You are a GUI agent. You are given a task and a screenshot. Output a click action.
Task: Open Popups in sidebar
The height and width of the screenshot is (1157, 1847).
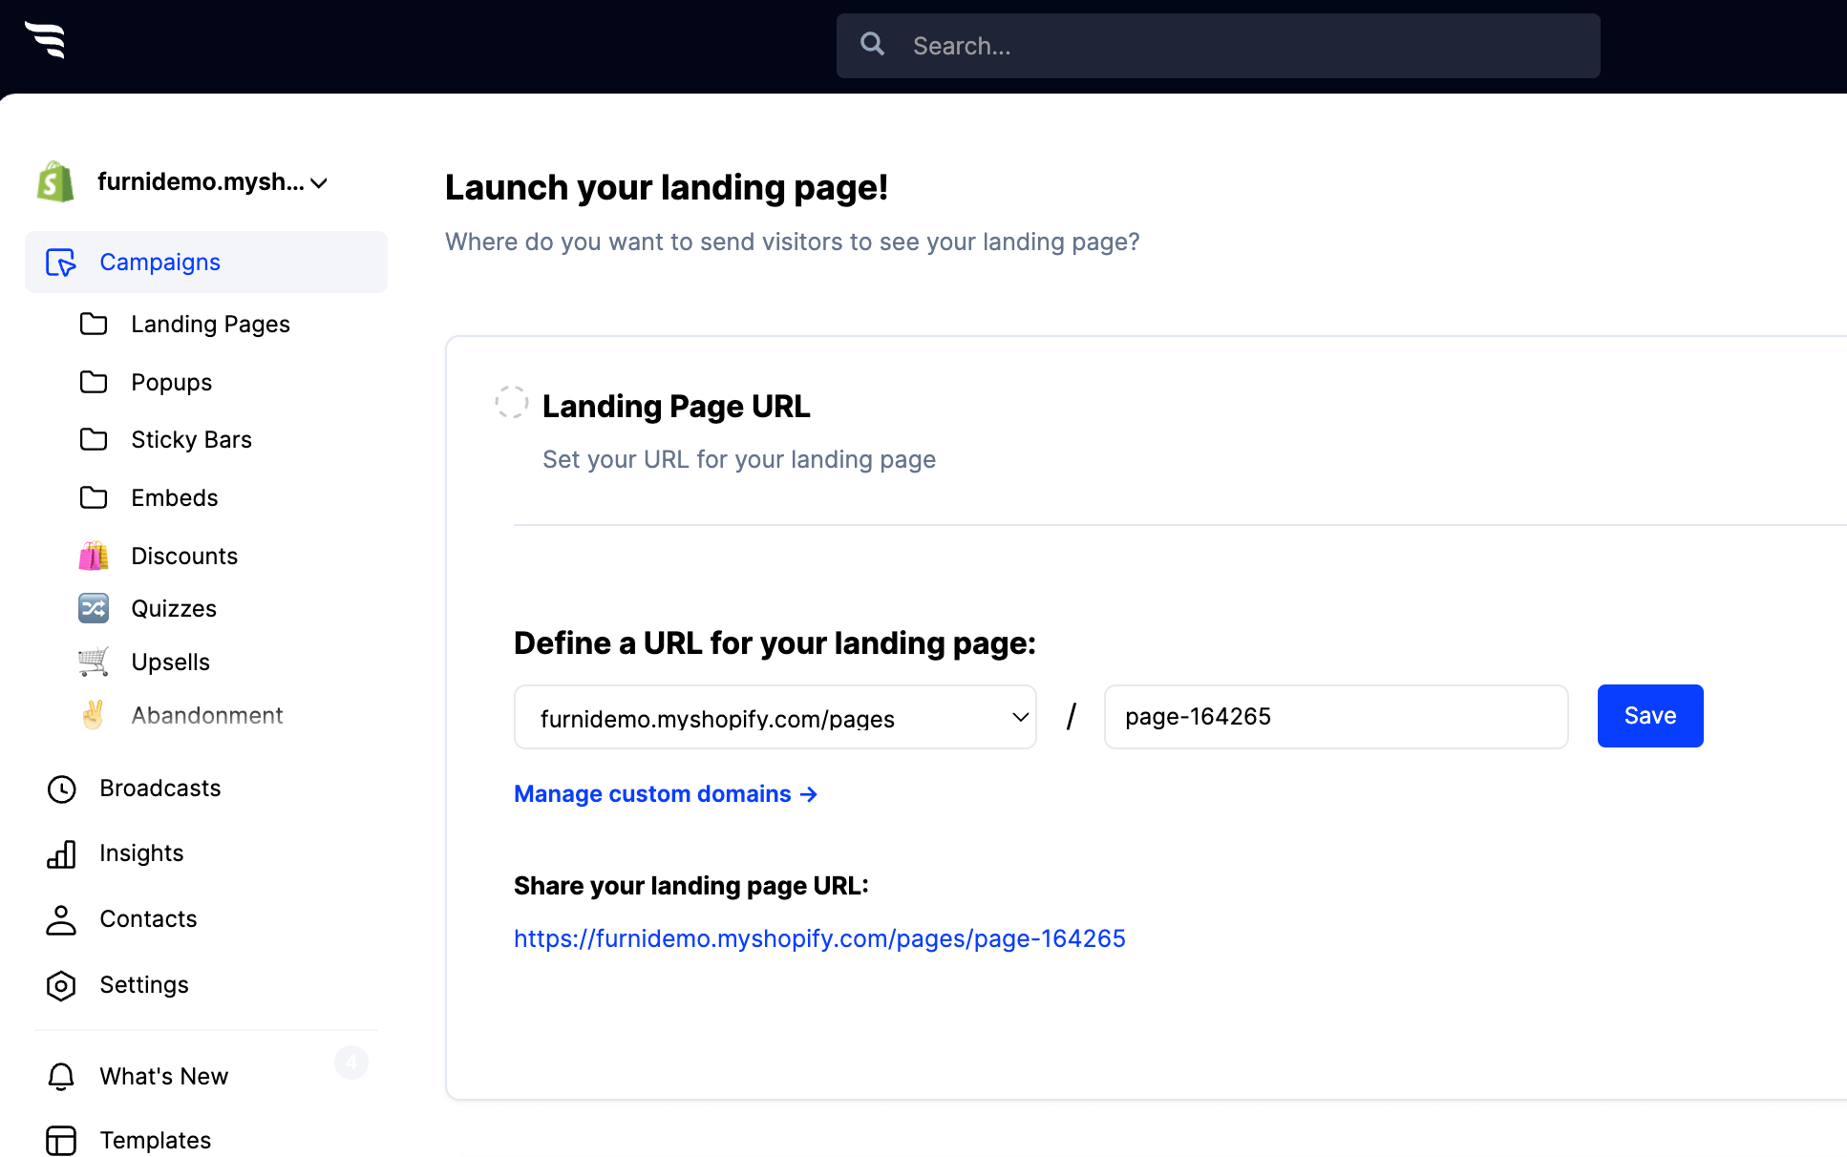point(172,383)
